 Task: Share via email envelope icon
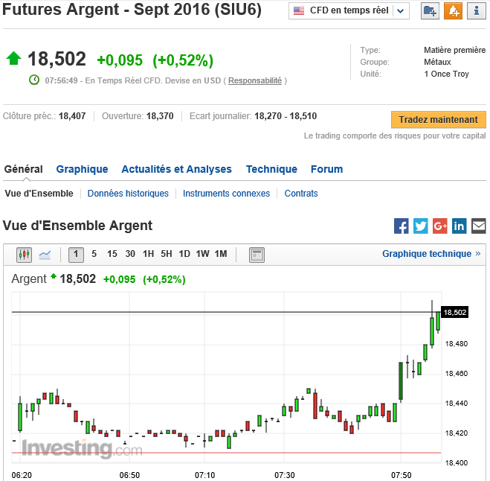(x=478, y=226)
